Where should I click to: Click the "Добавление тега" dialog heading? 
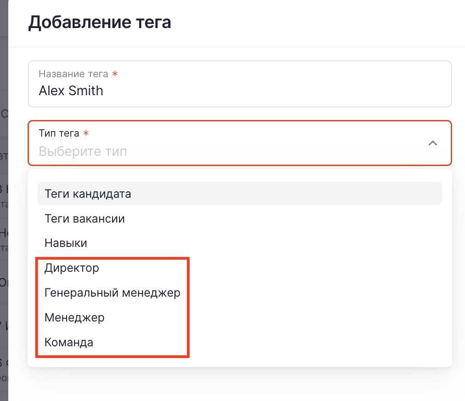pyautogui.click(x=100, y=22)
